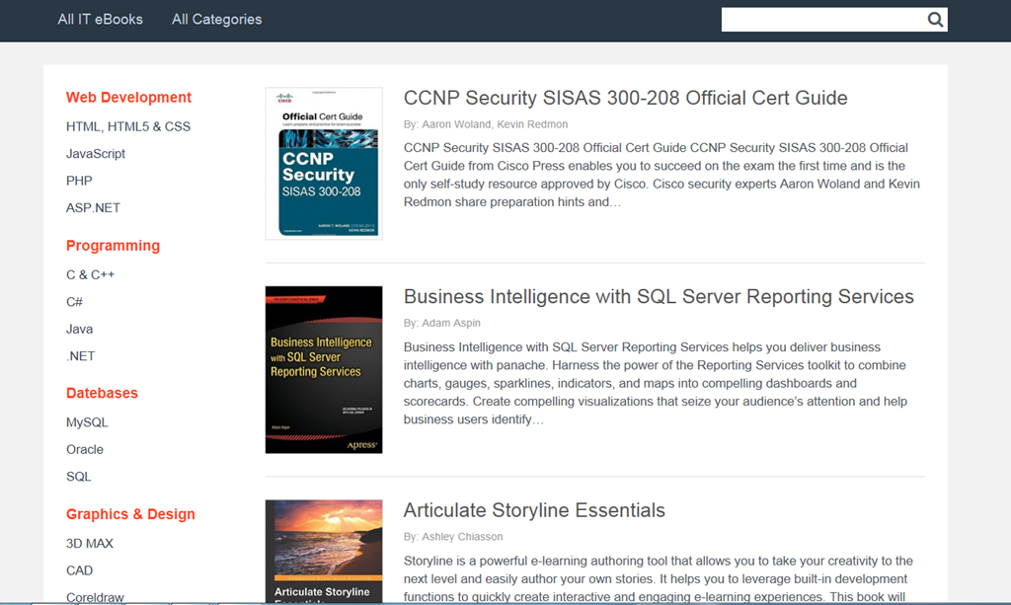Viewport: 1011px width, 605px height.
Task: Open CCNP Security SISAS 300-208 title link
Action: 625,98
